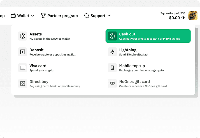Click the $0.00 balance amount

[x=174, y=18]
